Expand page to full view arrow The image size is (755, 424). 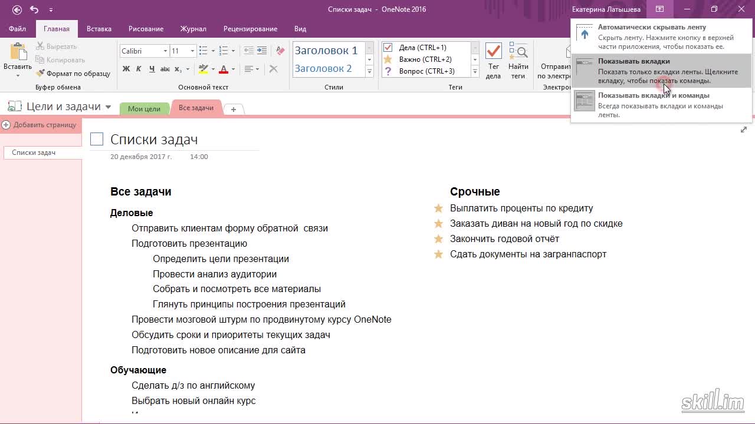[x=743, y=130]
